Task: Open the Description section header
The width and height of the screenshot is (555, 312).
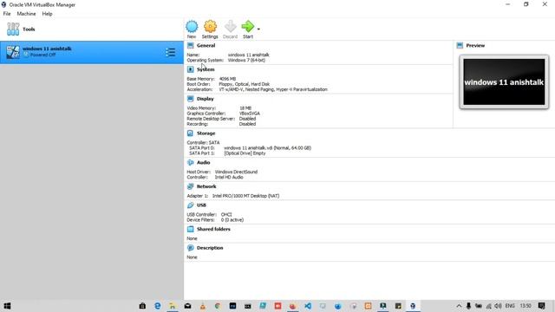Action: coord(210,248)
